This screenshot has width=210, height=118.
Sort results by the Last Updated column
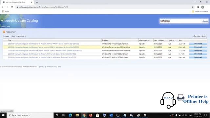click(x=159, y=40)
